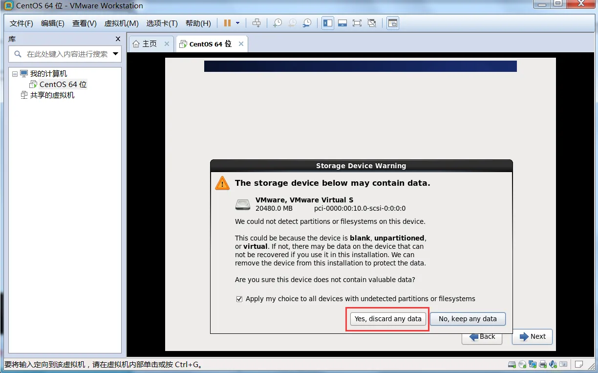Click the 20480.0 MB size text
Image resolution: width=598 pixels, height=373 pixels.
pyautogui.click(x=274, y=208)
